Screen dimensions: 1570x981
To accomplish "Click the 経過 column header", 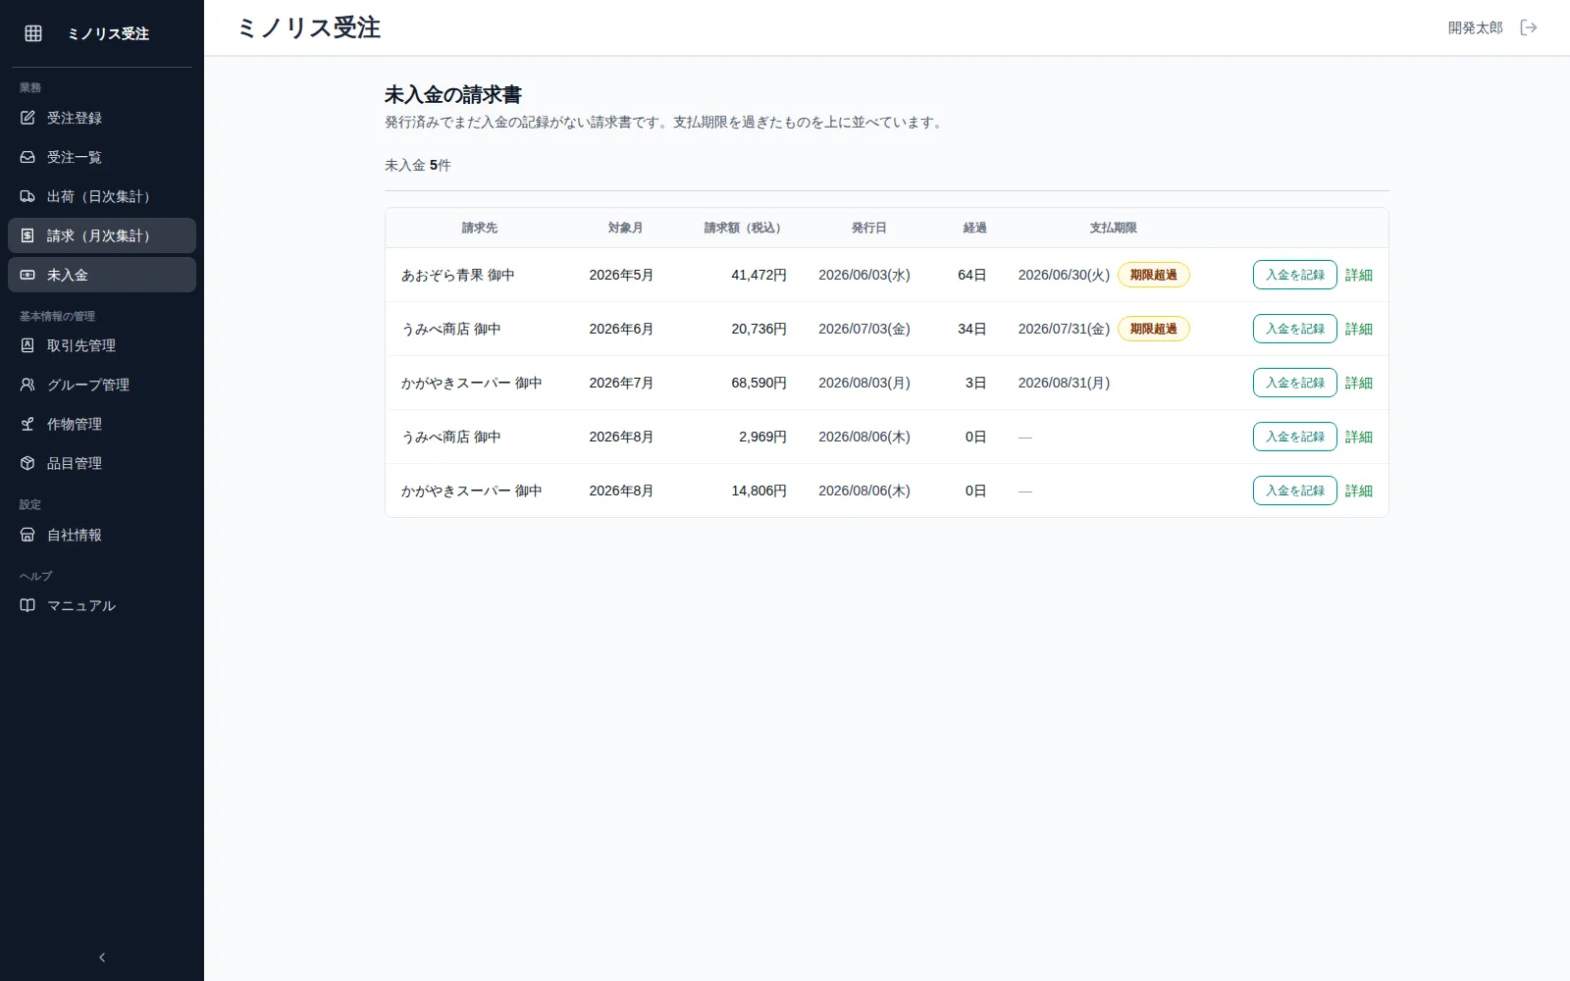I will 974,228.
